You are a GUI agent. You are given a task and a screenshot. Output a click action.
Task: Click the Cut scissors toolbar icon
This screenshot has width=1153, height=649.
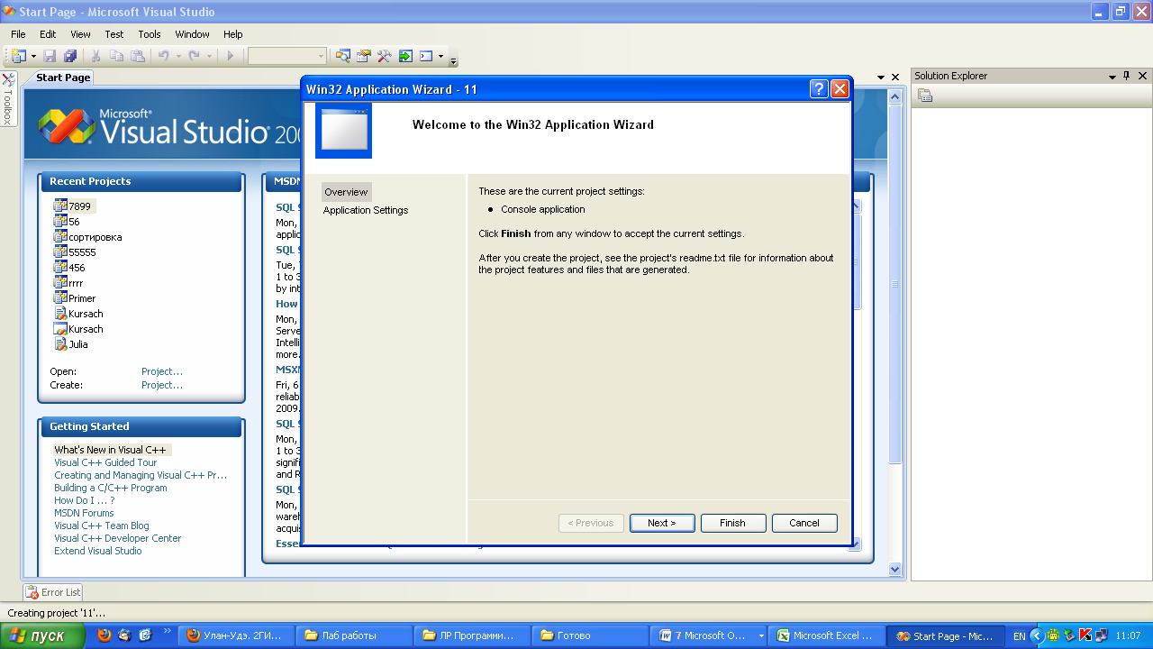[x=95, y=56]
